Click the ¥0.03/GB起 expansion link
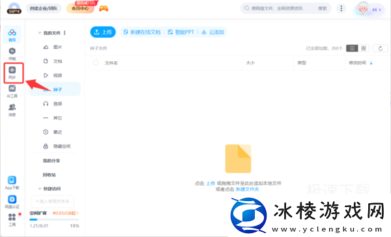Image resolution: width=391 pixels, height=237 pixels. [x=66, y=213]
